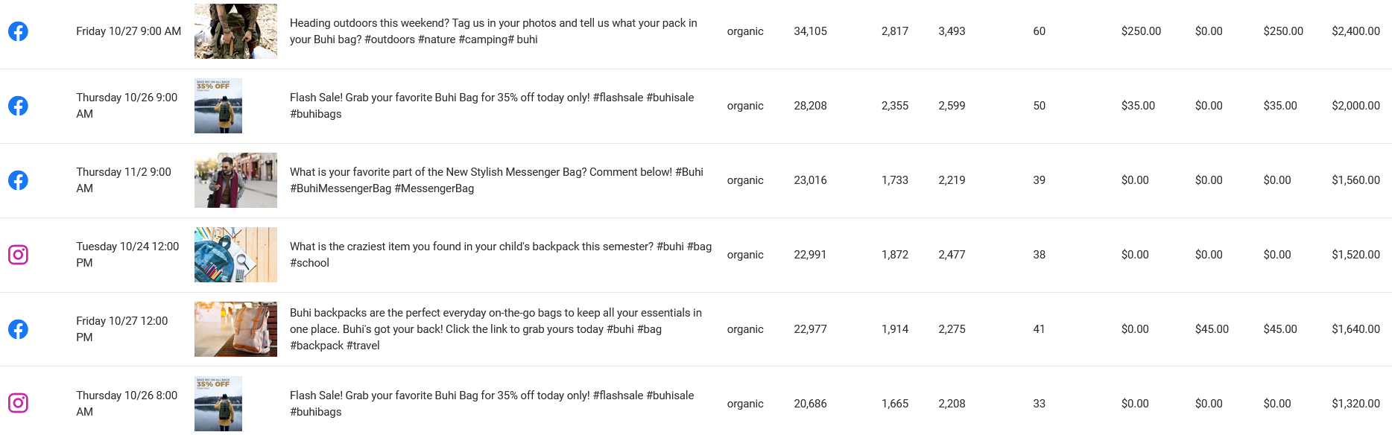Click the $2,400.00 value in first row
Screen dimensions: 1392x435
[x=1355, y=31]
